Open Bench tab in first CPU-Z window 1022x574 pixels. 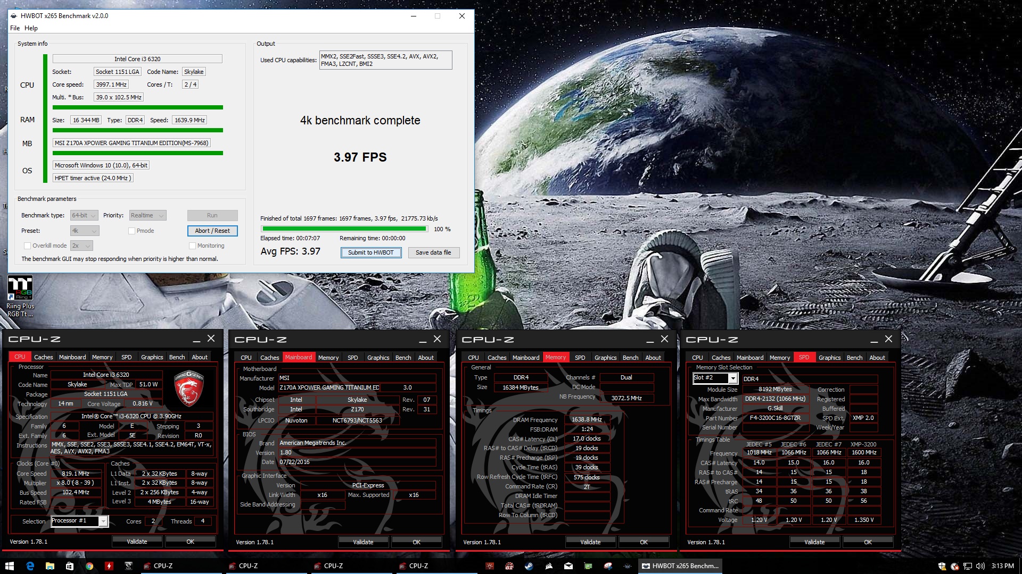[177, 357]
